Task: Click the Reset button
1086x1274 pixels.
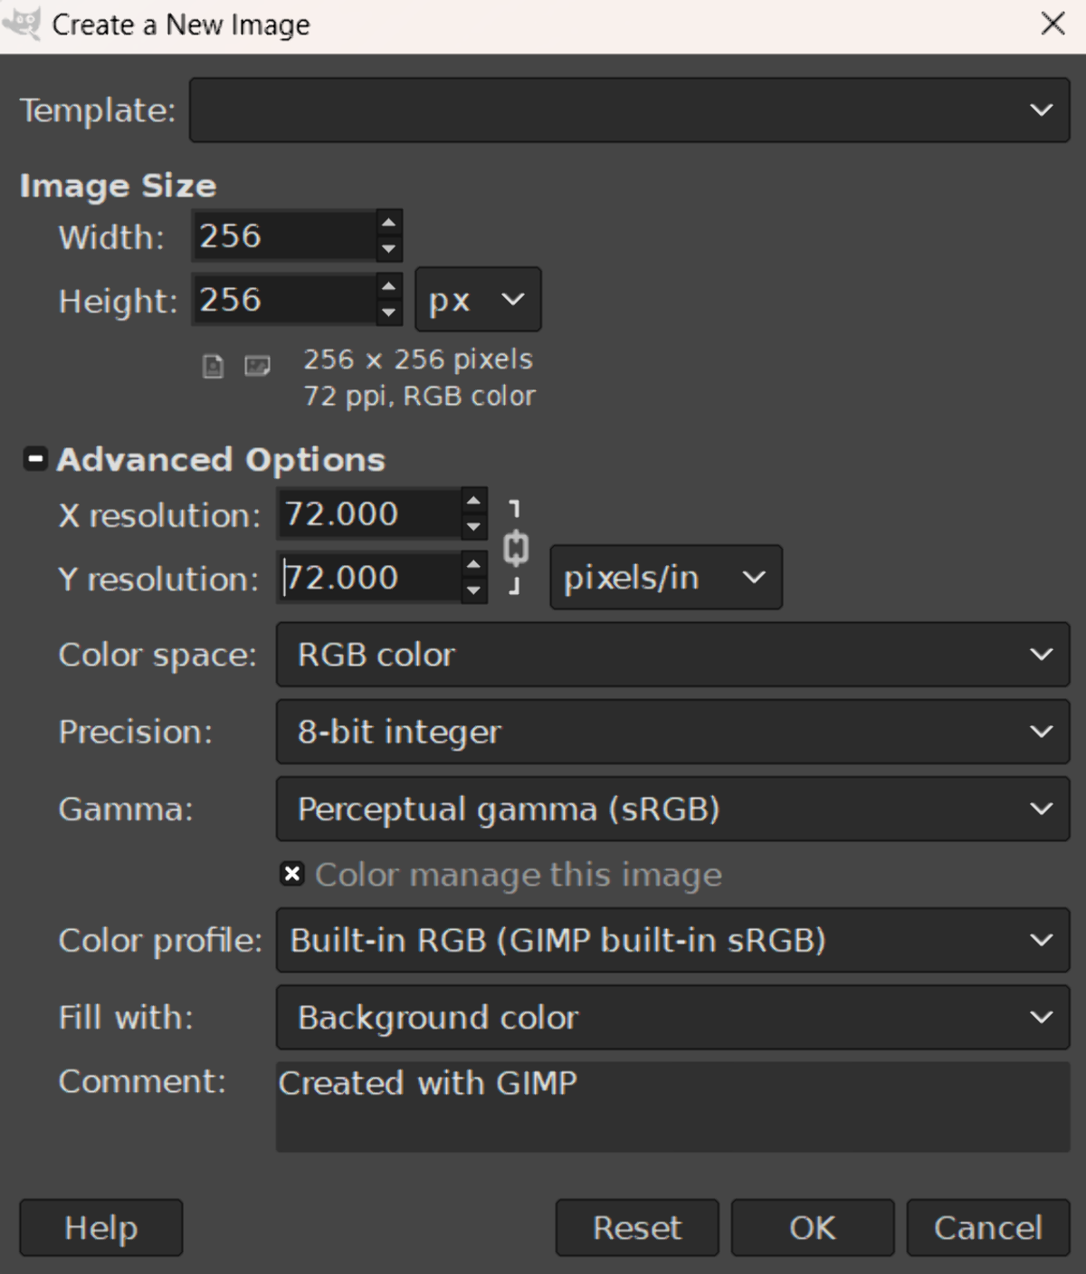Action: (637, 1228)
